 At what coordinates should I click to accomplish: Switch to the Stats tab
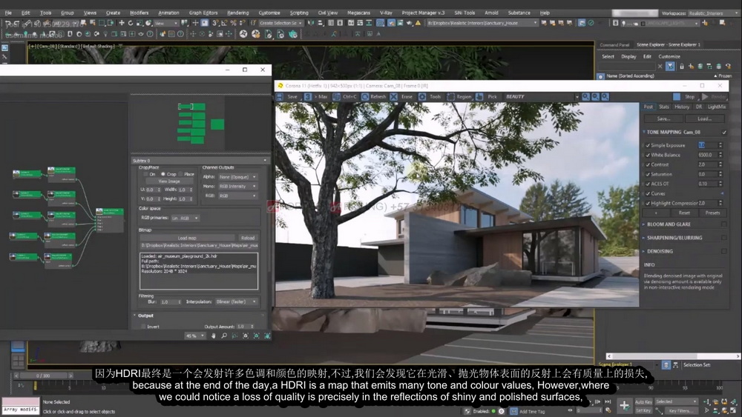[x=664, y=107]
